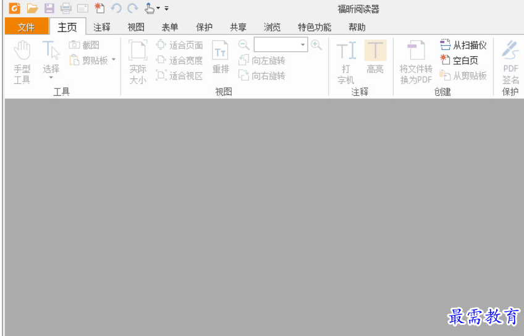Open the 特色功能 tab
524x336 pixels.
tap(315, 27)
